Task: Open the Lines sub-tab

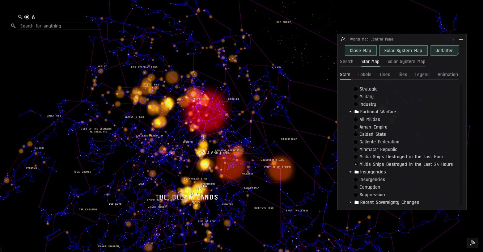Action: 385,75
